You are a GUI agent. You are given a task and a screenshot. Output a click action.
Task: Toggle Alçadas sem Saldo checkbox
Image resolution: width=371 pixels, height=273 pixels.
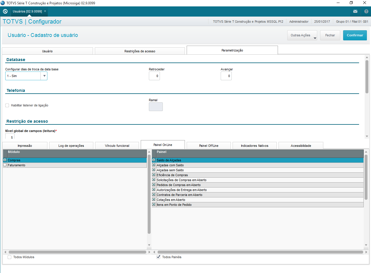[154, 170]
